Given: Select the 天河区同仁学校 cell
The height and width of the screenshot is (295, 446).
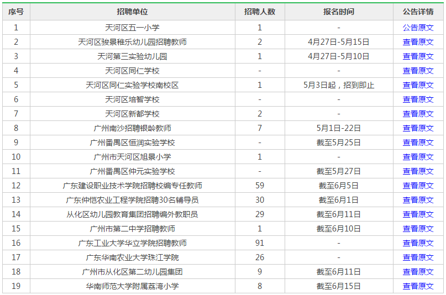Looking at the screenshot, I should (133, 71).
